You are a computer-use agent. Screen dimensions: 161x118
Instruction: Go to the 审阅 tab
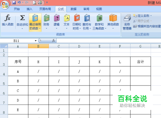pyautogui.click(x=86, y=9)
